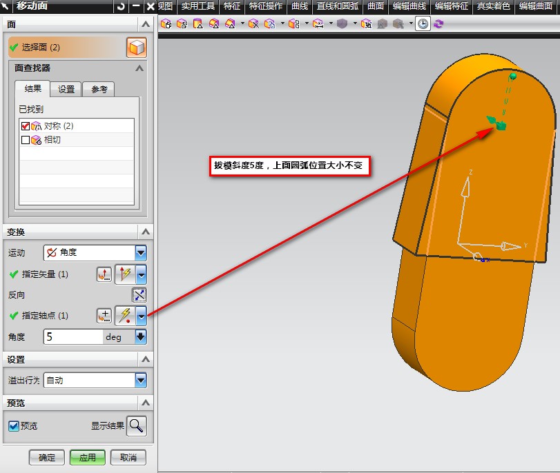Click the 应用 button
Image resolution: width=560 pixels, height=473 pixels.
(88, 457)
